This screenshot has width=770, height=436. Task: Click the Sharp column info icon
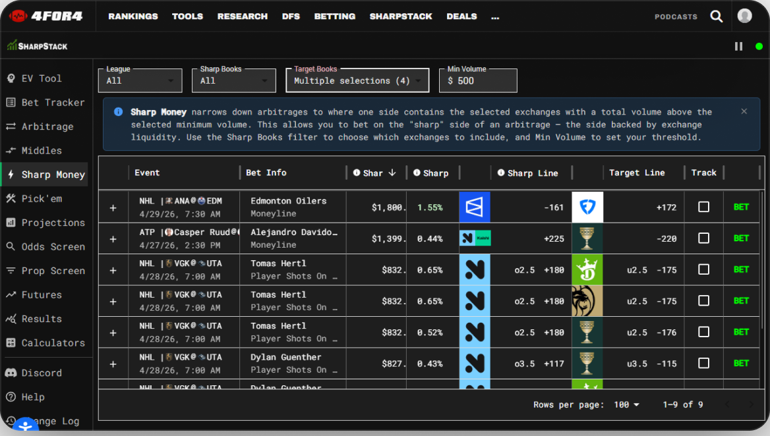(417, 173)
